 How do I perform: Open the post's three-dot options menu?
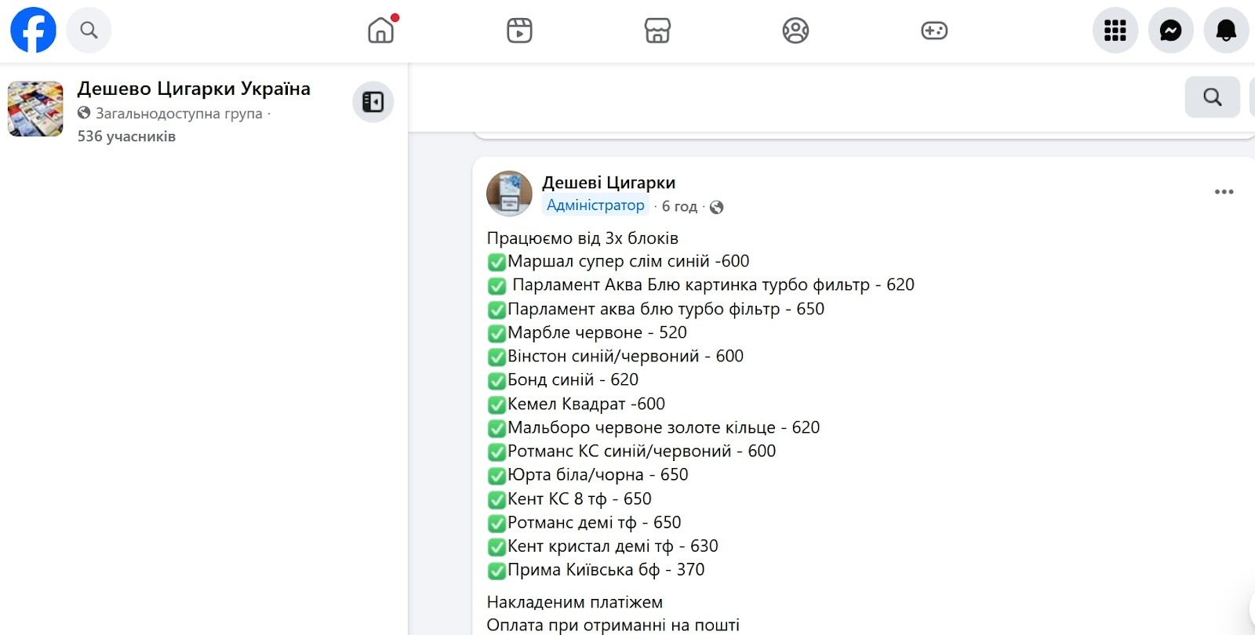tap(1224, 192)
